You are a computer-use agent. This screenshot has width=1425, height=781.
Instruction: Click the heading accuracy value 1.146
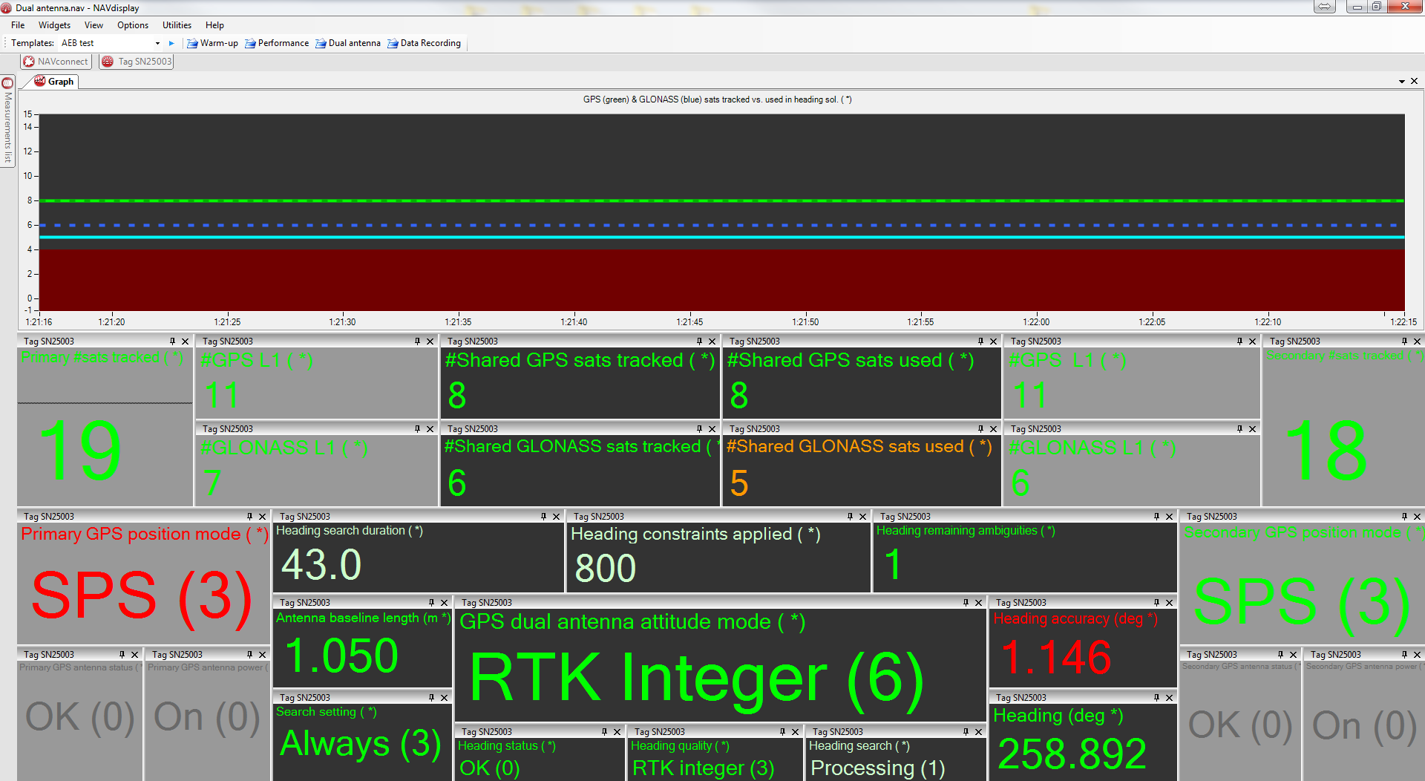coord(1055,658)
